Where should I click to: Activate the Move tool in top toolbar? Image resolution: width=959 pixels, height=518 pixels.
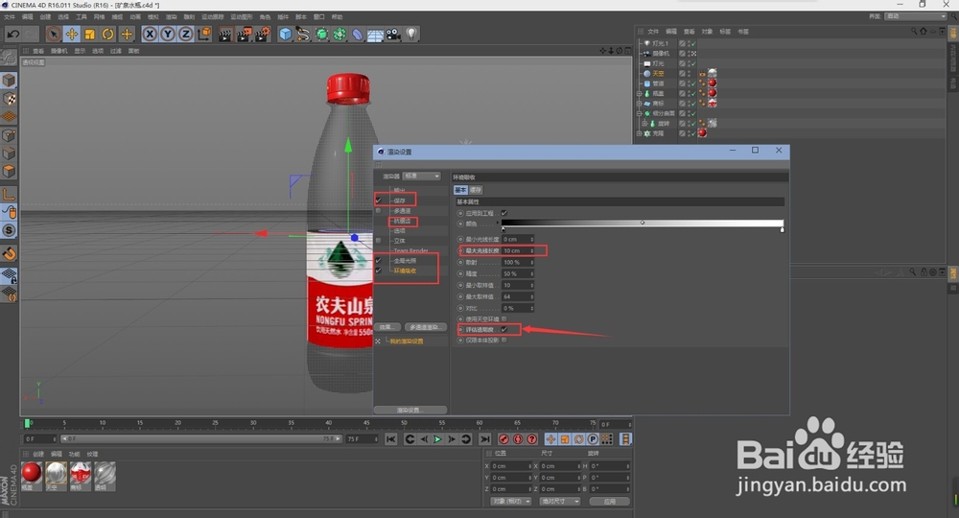[72, 35]
